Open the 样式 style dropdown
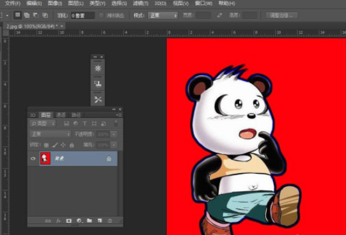Viewport: 346px width, 235px height. coord(162,15)
